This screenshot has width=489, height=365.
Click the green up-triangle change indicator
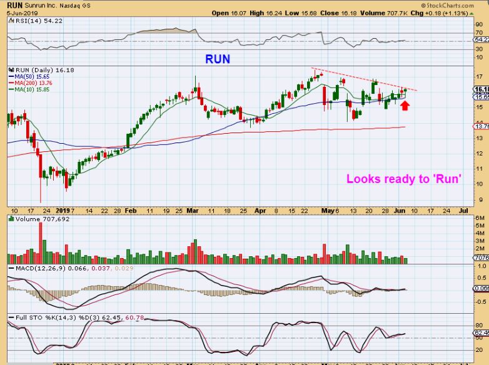(x=471, y=13)
